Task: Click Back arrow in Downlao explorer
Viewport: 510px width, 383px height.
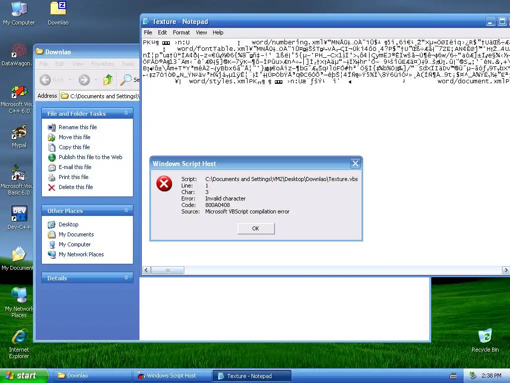Action: click(x=45, y=80)
